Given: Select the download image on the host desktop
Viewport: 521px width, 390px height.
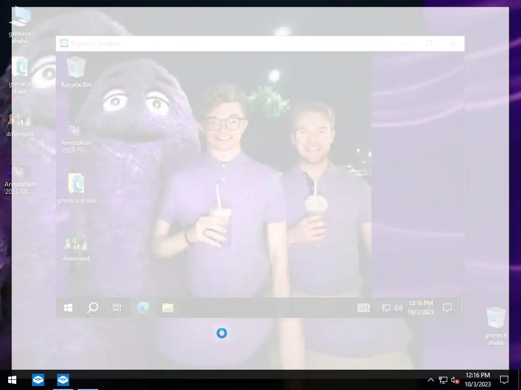Looking at the screenshot, I should tap(20, 123).
